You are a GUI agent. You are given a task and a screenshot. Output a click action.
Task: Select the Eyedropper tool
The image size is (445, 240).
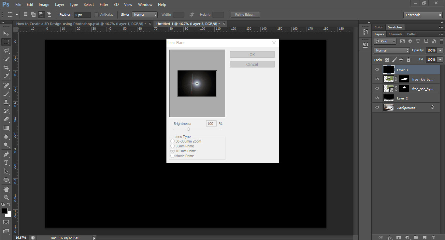[6, 76]
